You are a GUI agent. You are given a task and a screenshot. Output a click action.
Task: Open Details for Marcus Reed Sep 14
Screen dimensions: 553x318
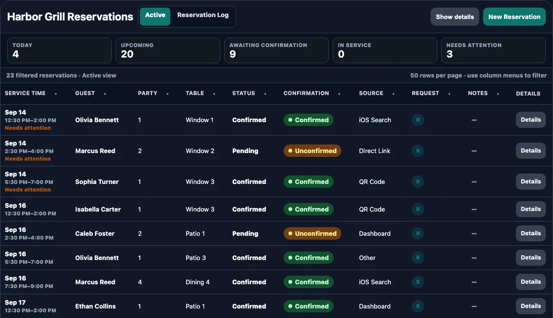pyautogui.click(x=531, y=151)
